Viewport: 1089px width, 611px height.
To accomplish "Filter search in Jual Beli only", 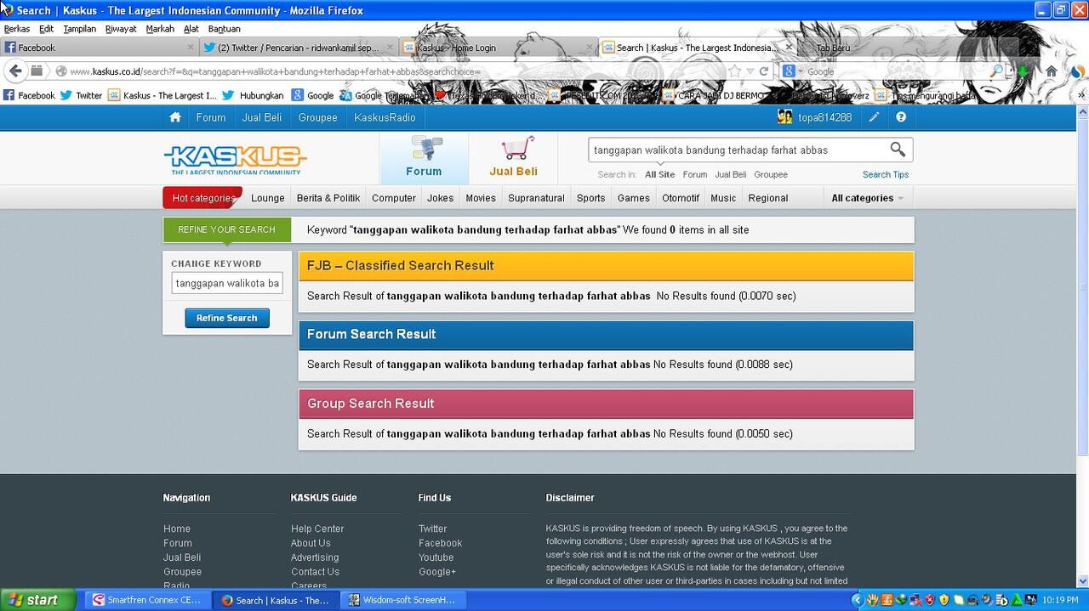I will click(x=731, y=174).
